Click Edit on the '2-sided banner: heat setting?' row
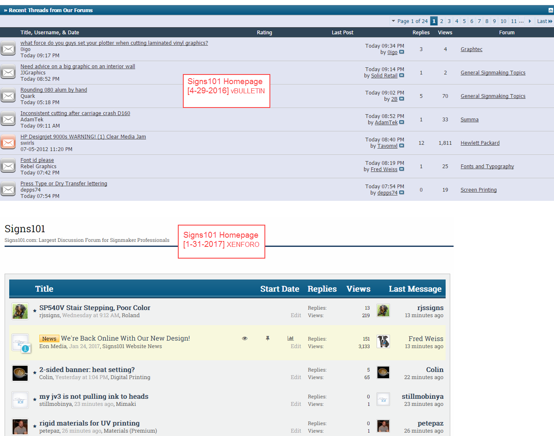The image size is (554, 436). click(x=296, y=377)
